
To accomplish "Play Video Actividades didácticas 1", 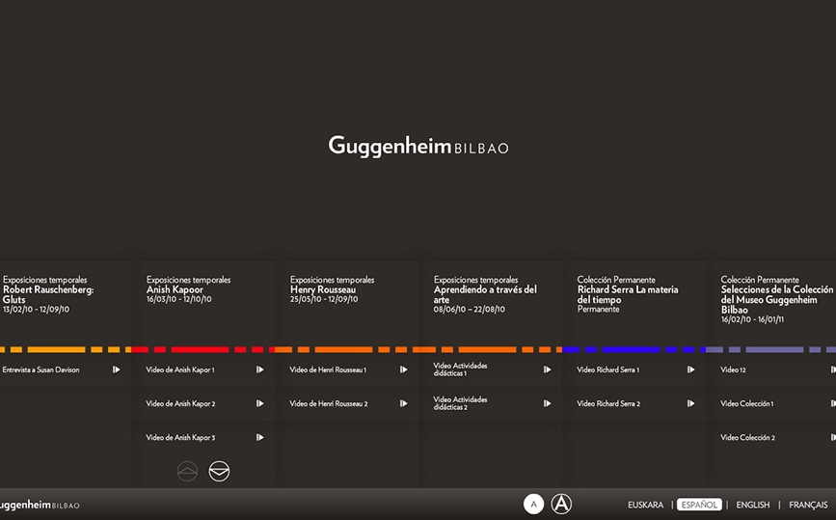I will 547,369.
